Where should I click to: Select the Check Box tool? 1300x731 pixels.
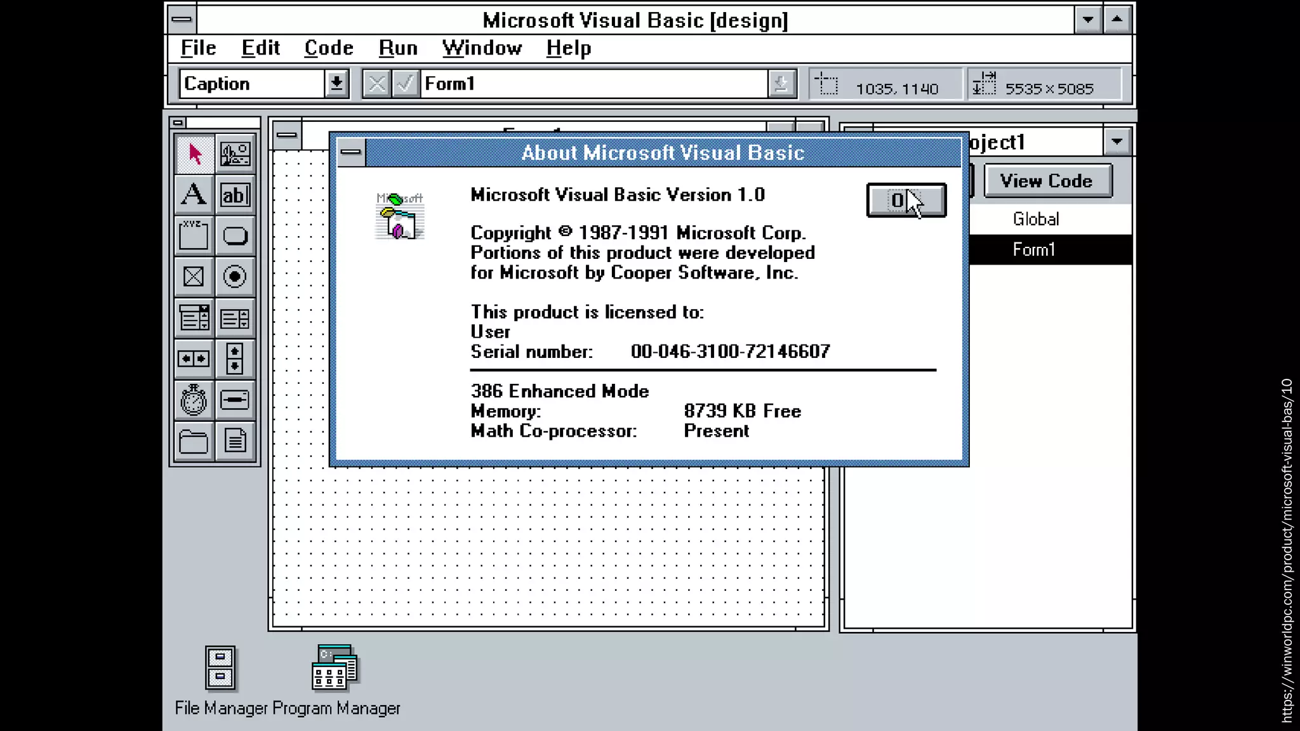coord(194,277)
